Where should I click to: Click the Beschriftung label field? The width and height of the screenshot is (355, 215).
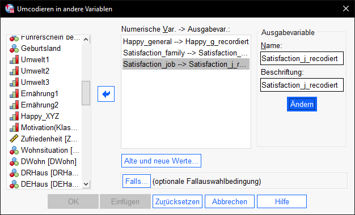coord(302,85)
